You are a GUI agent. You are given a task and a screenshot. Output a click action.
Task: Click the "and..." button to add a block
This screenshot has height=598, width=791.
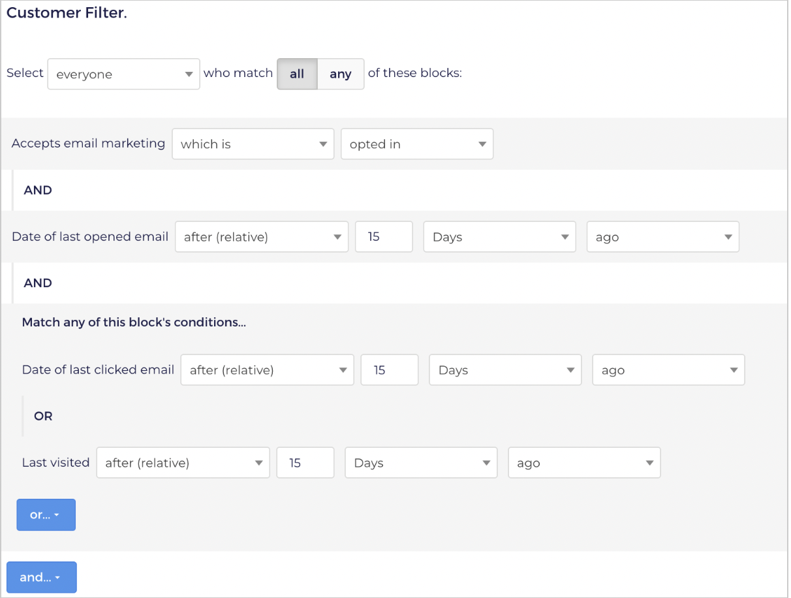click(42, 577)
